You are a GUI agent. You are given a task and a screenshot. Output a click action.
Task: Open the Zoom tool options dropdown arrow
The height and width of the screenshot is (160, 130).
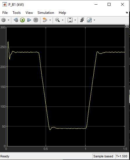click(x=63, y=20)
